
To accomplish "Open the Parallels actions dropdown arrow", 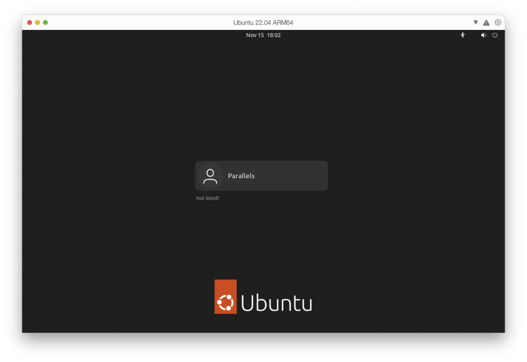I will pos(476,22).
